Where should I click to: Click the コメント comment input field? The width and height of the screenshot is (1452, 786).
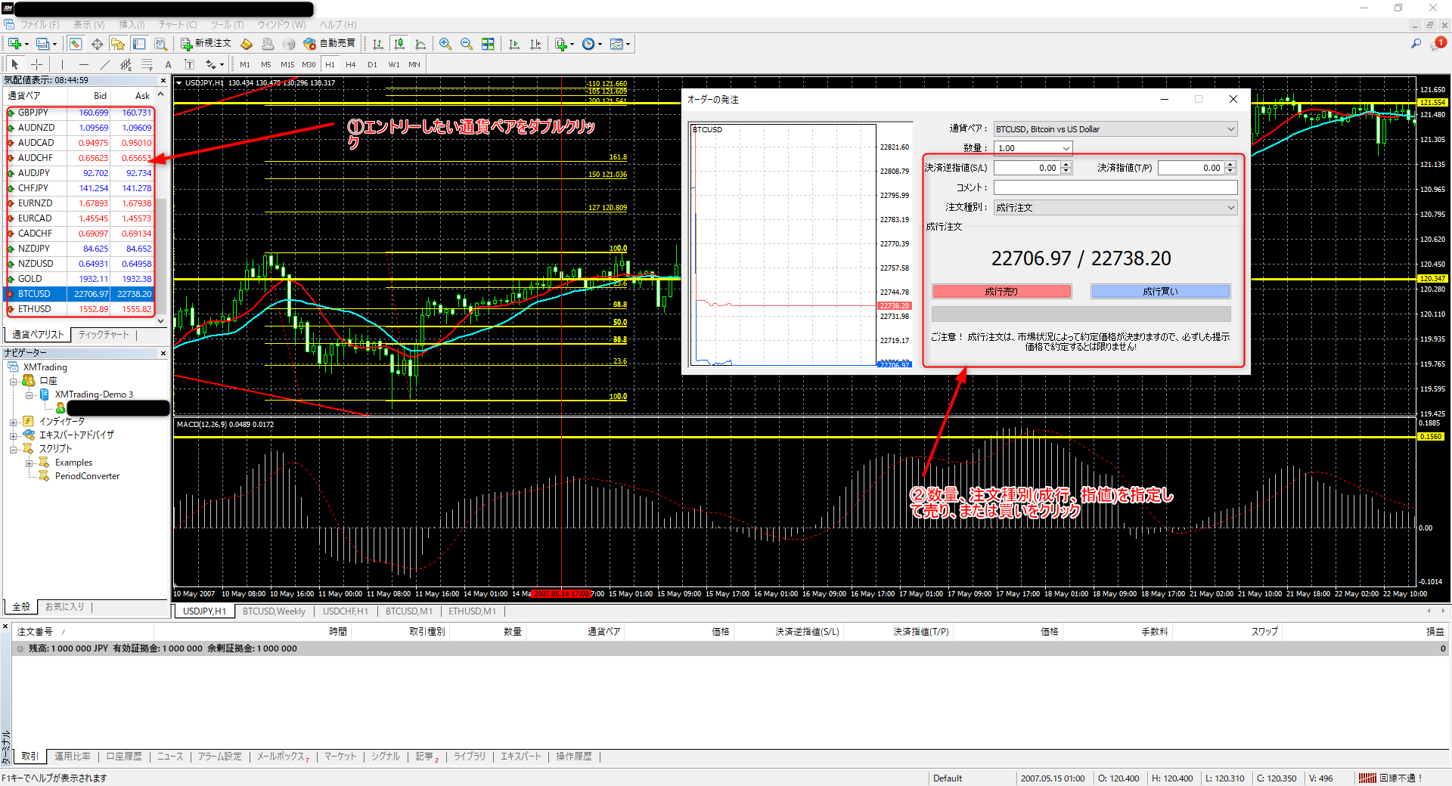(1115, 187)
